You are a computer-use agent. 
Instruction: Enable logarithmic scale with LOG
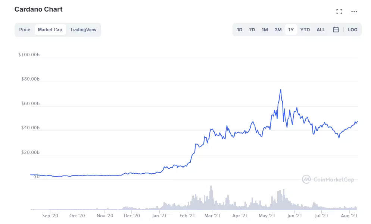pyautogui.click(x=352, y=29)
